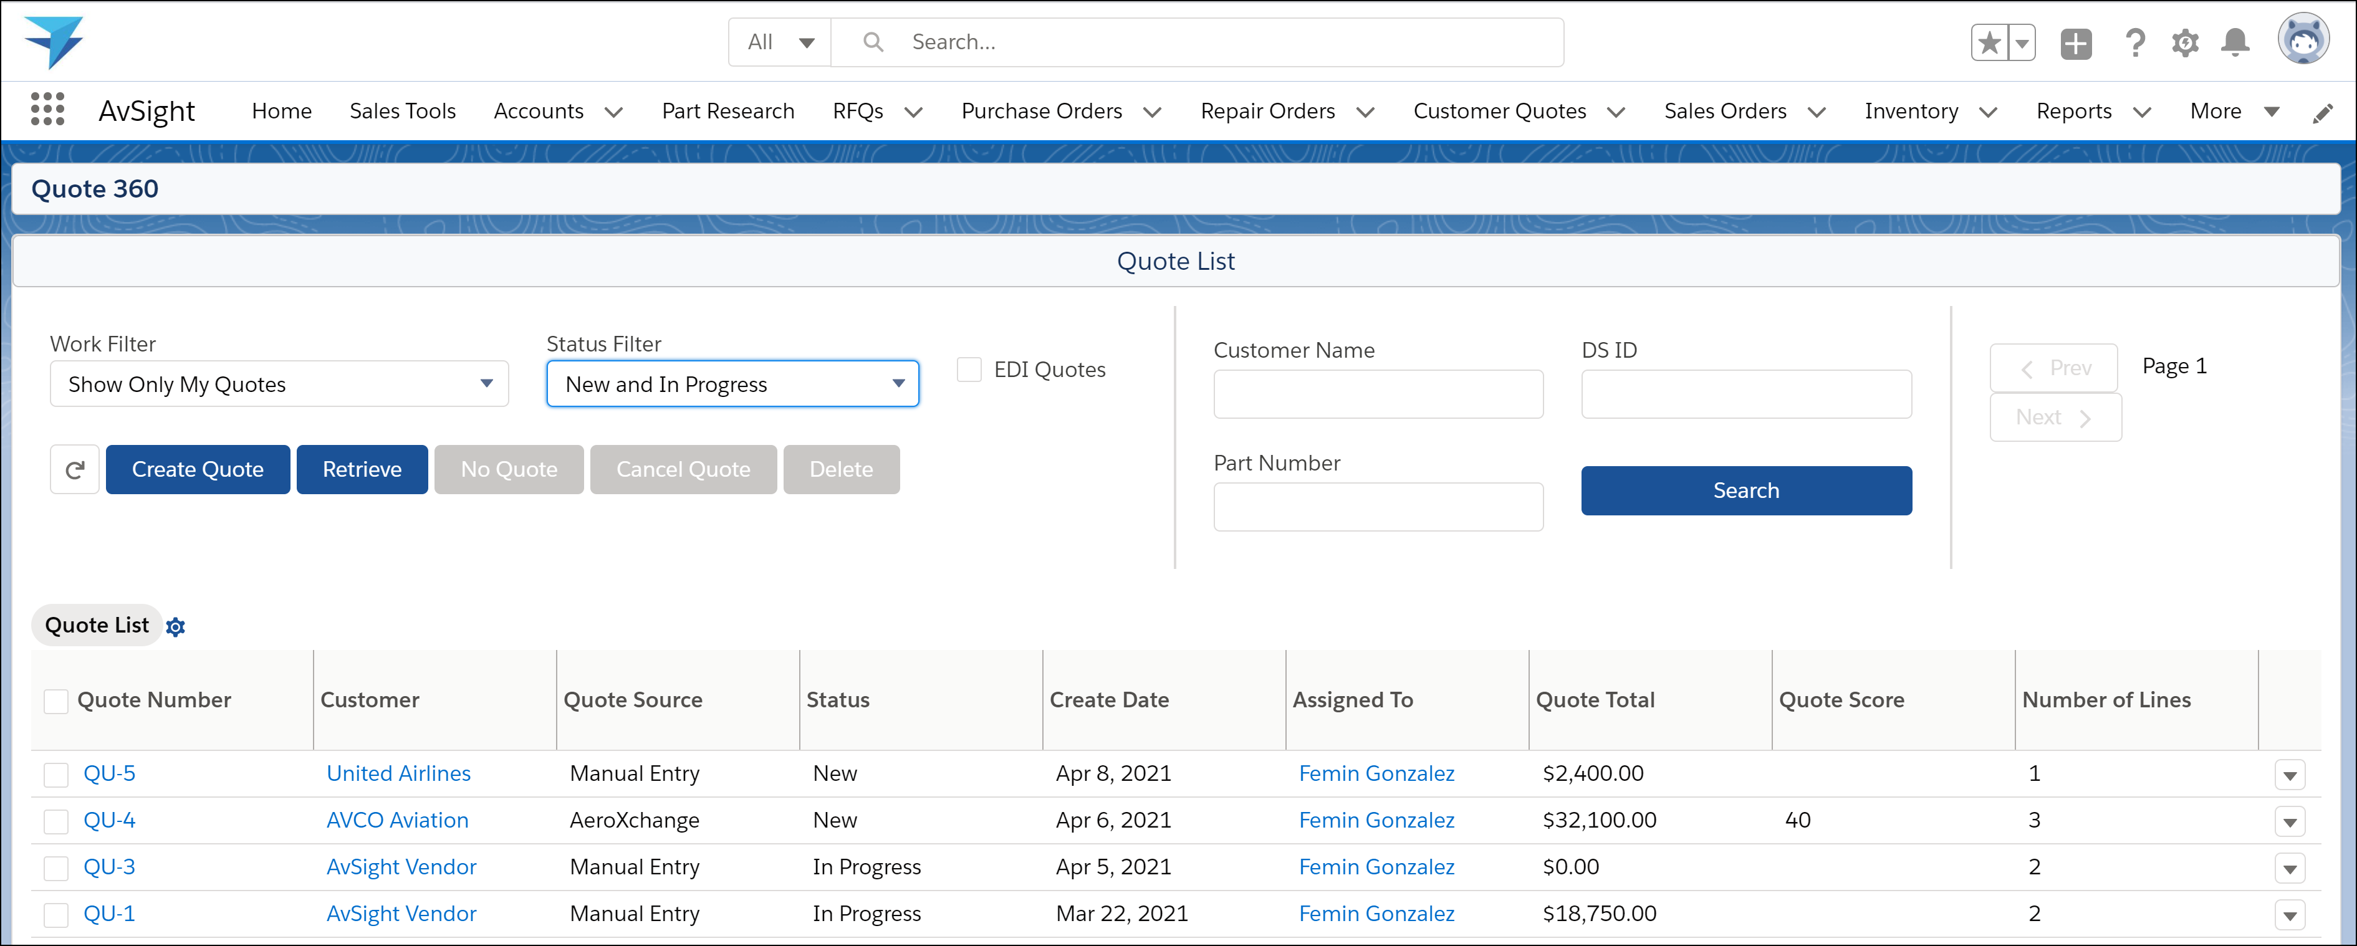Open the QU-4 quote link
This screenshot has height=946, width=2357.
tap(109, 819)
